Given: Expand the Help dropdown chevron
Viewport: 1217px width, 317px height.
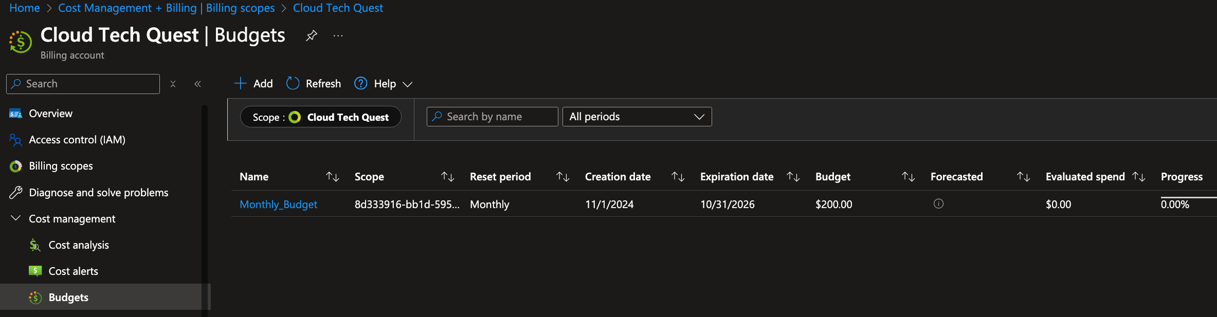Looking at the screenshot, I should click(408, 84).
